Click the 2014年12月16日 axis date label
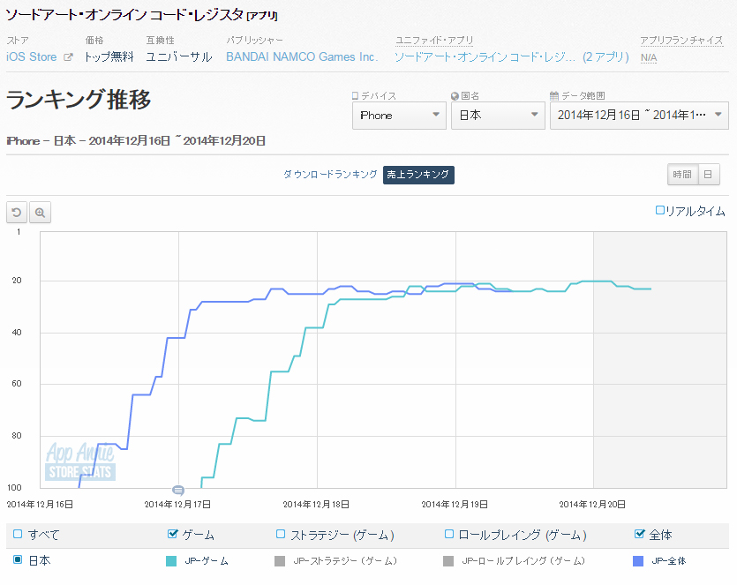The image size is (737, 585). coord(40,504)
